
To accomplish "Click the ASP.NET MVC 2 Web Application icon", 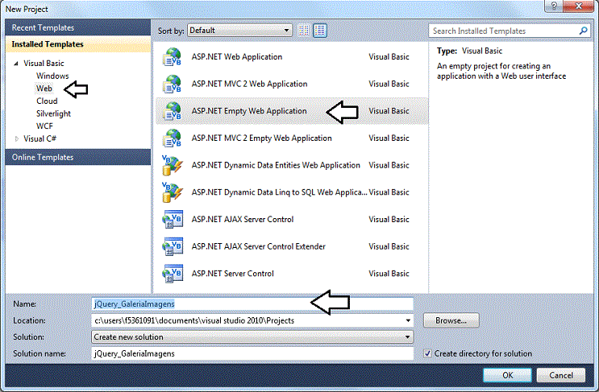I will point(173,84).
